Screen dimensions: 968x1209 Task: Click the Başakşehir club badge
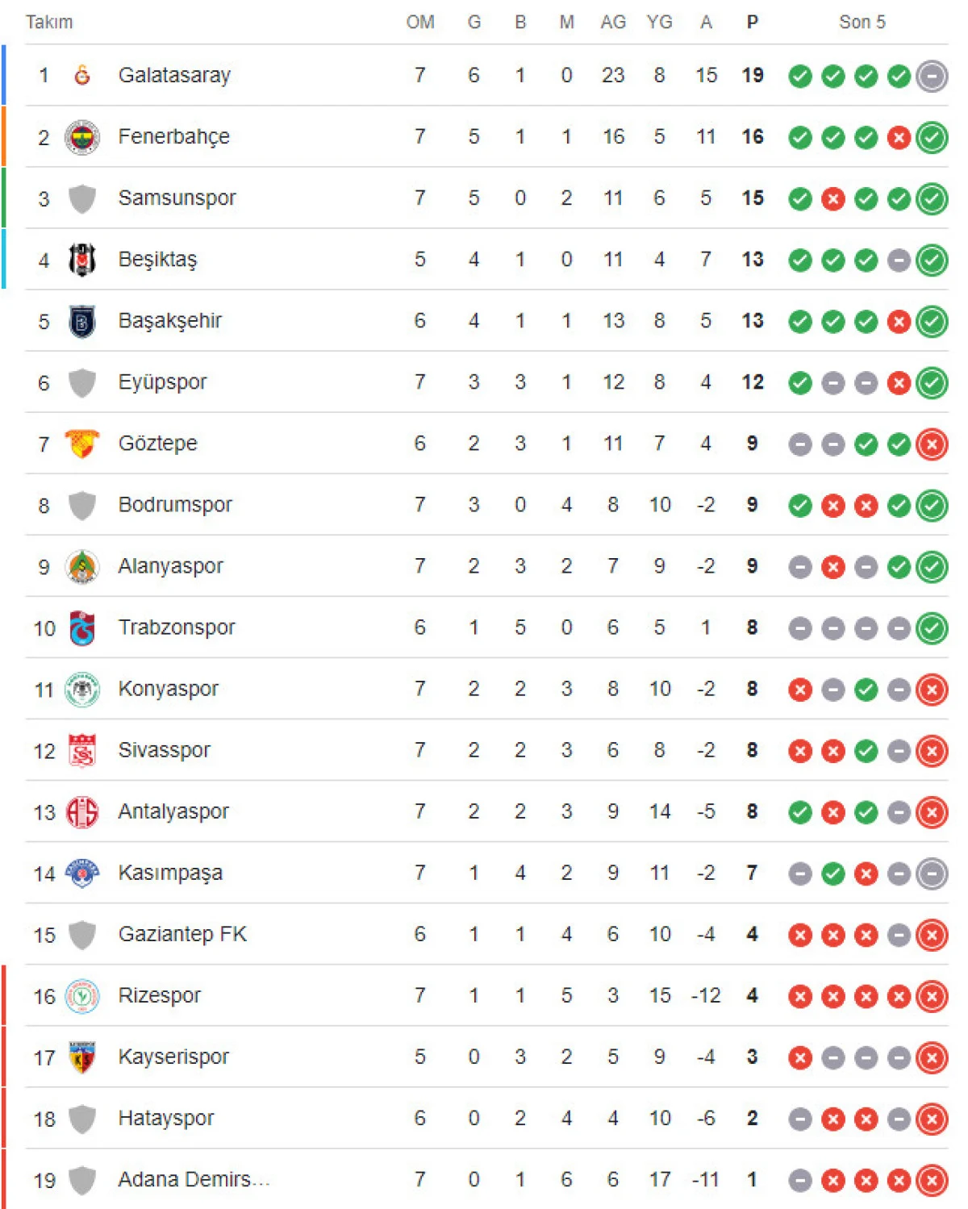click(81, 321)
